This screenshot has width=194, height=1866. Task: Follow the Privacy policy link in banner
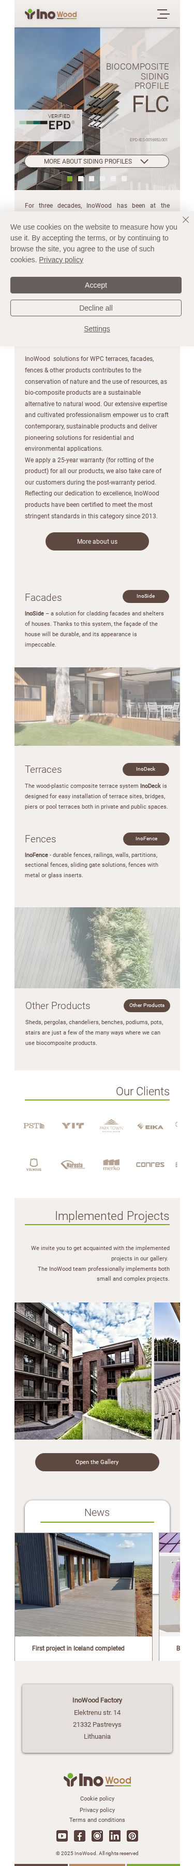point(61,259)
